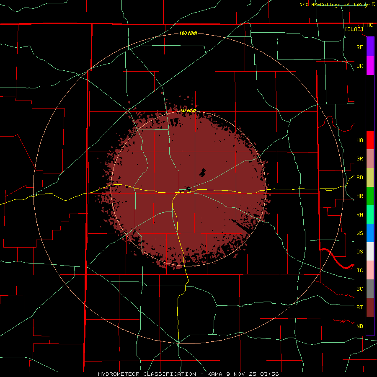Click the 'UK' legend label
Image resolution: width=377 pixels, height=377 pixels.
[359, 66]
